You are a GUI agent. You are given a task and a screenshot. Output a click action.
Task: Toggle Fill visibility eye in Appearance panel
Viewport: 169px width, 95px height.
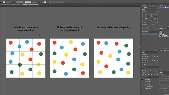pyautogui.click(x=143, y=85)
